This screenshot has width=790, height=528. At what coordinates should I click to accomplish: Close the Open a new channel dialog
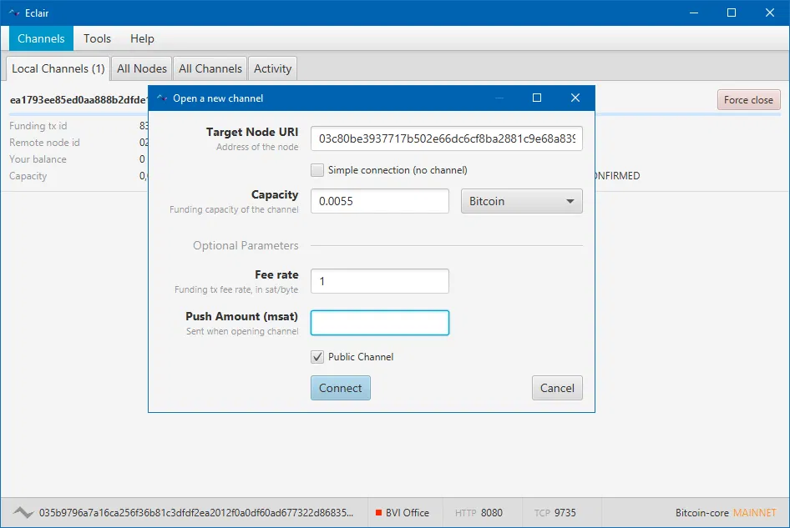575,98
